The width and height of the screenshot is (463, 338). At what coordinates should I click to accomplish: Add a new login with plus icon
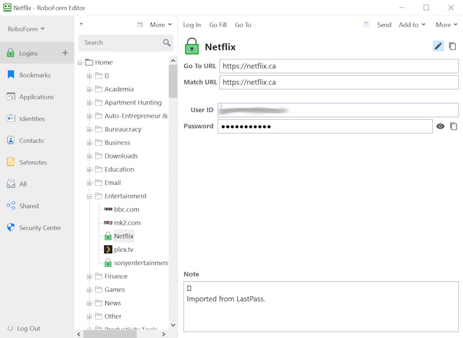tap(65, 53)
